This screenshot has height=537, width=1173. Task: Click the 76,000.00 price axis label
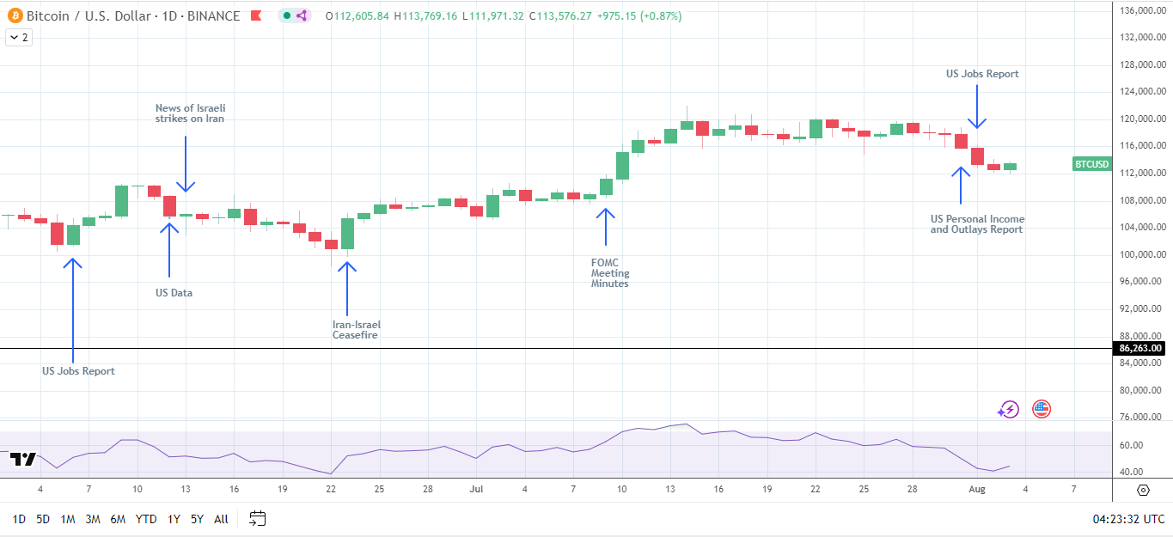point(1142,418)
